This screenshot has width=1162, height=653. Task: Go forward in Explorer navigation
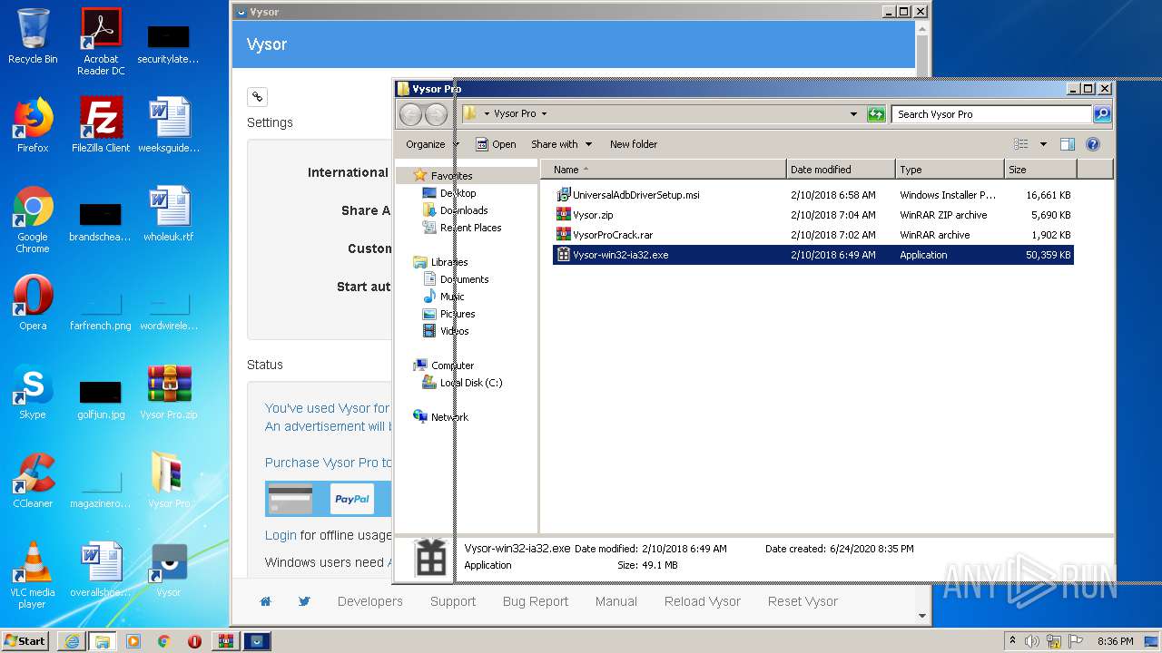pos(436,114)
